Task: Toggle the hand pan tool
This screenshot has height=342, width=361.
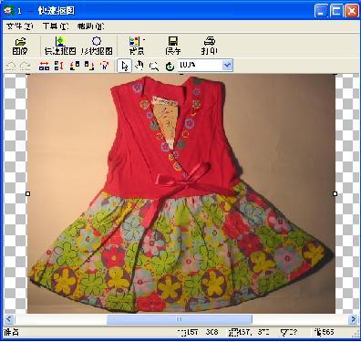Action: click(x=139, y=66)
